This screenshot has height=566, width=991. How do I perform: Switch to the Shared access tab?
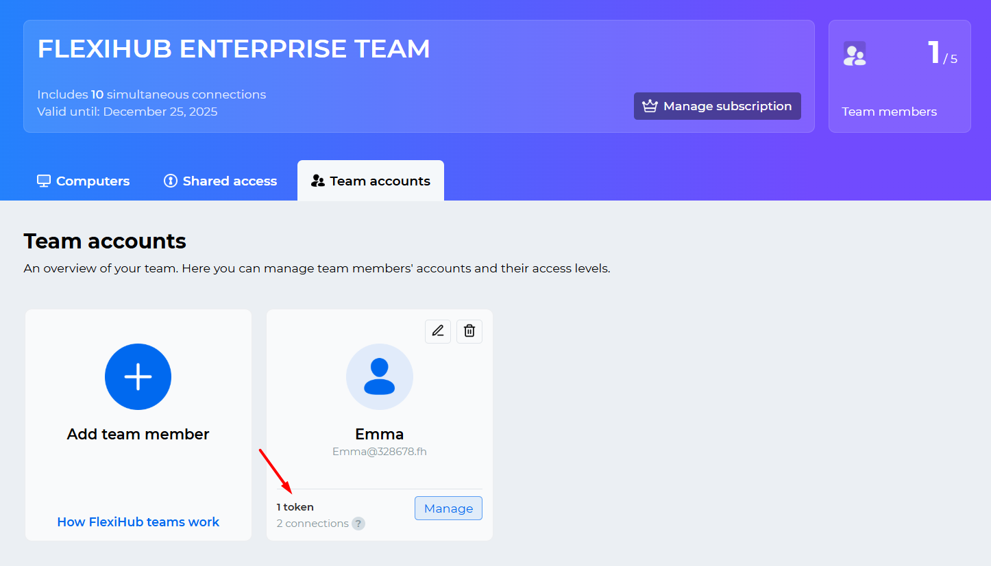[x=220, y=181]
